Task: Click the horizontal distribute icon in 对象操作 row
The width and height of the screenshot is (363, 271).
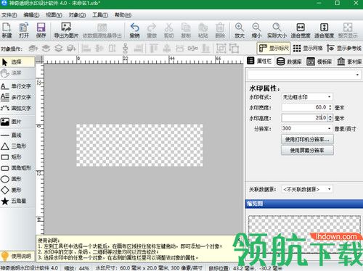Action: pos(192,49)
